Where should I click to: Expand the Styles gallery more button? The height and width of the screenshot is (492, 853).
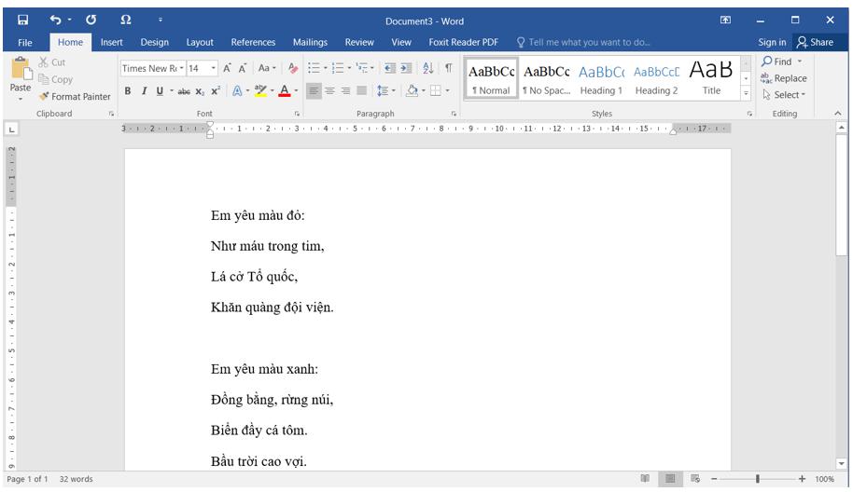point(745,94)
